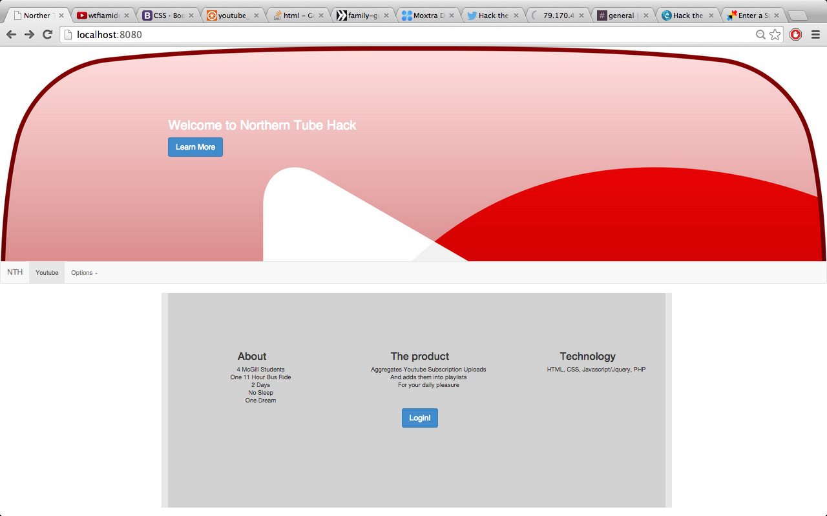Image resolution: width=827 pixels, height=516 pixels.
Task: Bookmark this page with the star icon
Action: [775, 34]
